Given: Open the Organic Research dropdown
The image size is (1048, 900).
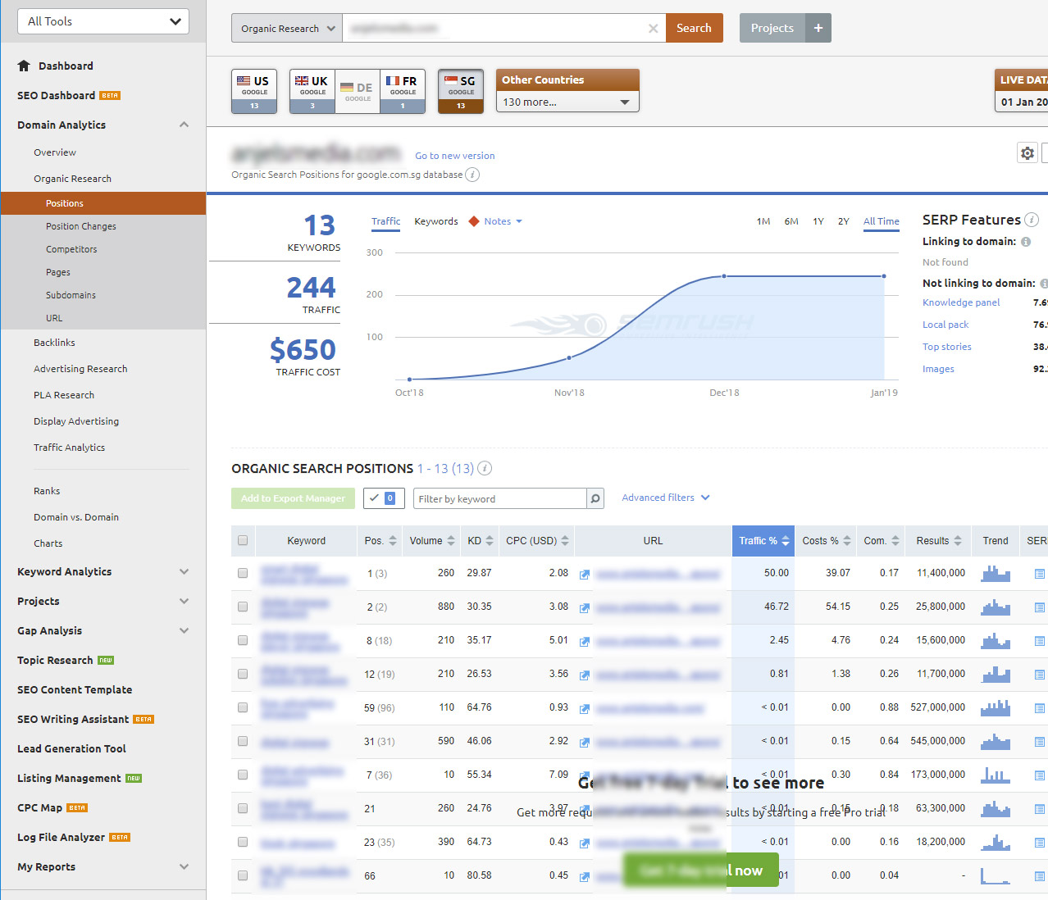Looking at the screenshot, I should (287, 28).
